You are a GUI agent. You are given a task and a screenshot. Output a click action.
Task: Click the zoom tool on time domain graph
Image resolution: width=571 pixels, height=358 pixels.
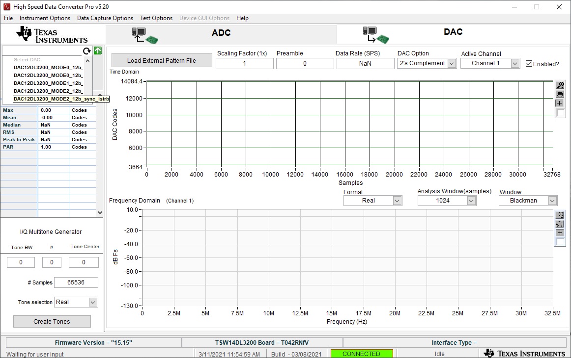point(560,85)
